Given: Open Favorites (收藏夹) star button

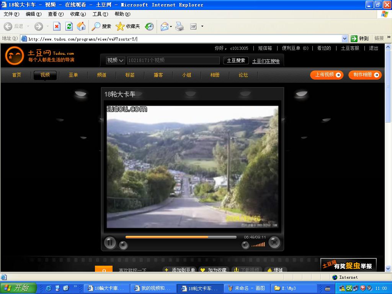Looking at the screenshot, I should click(128, 26).
